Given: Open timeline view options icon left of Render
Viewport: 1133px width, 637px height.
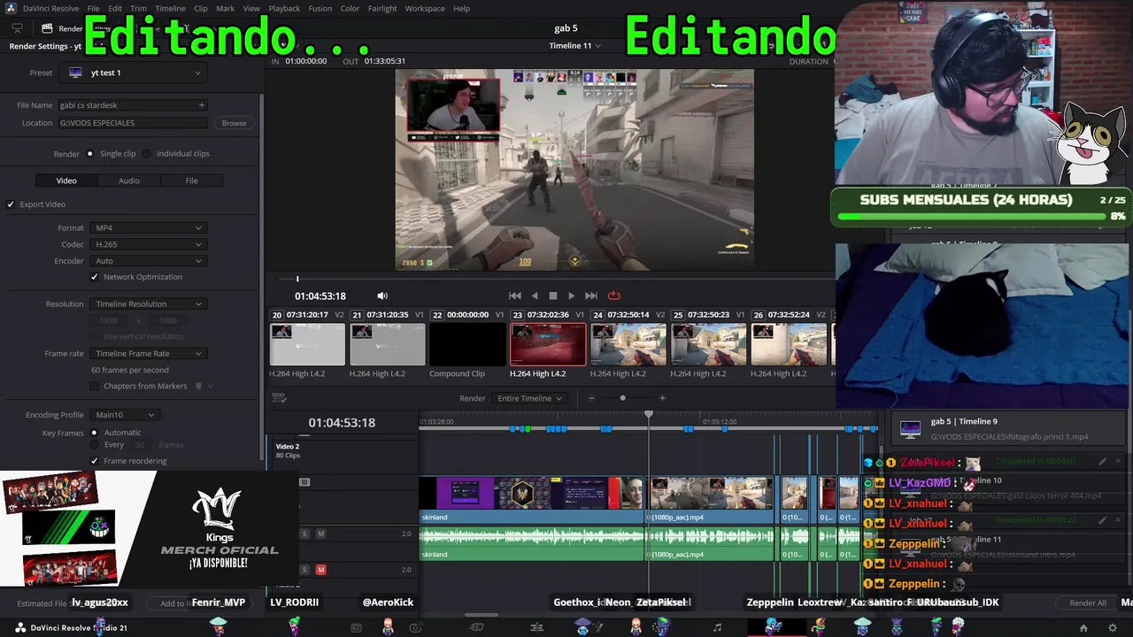Looking at the screenshot, I should point(279,398).
